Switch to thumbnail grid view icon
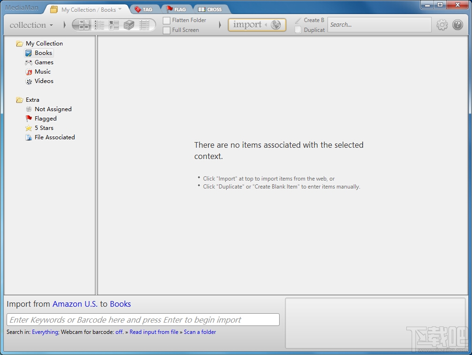472x355 pixels. tap(84, 25)
